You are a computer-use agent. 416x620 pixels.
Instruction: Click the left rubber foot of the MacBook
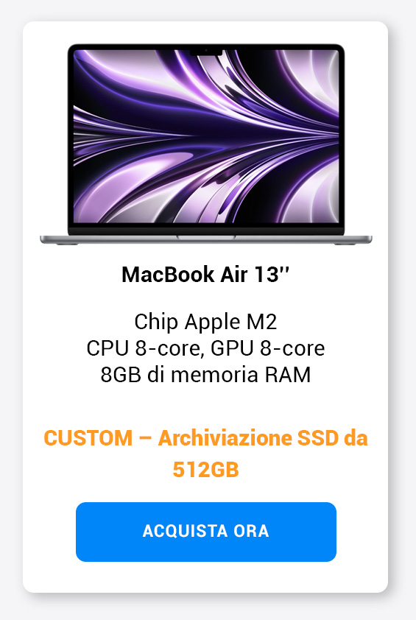coord(67,244)
